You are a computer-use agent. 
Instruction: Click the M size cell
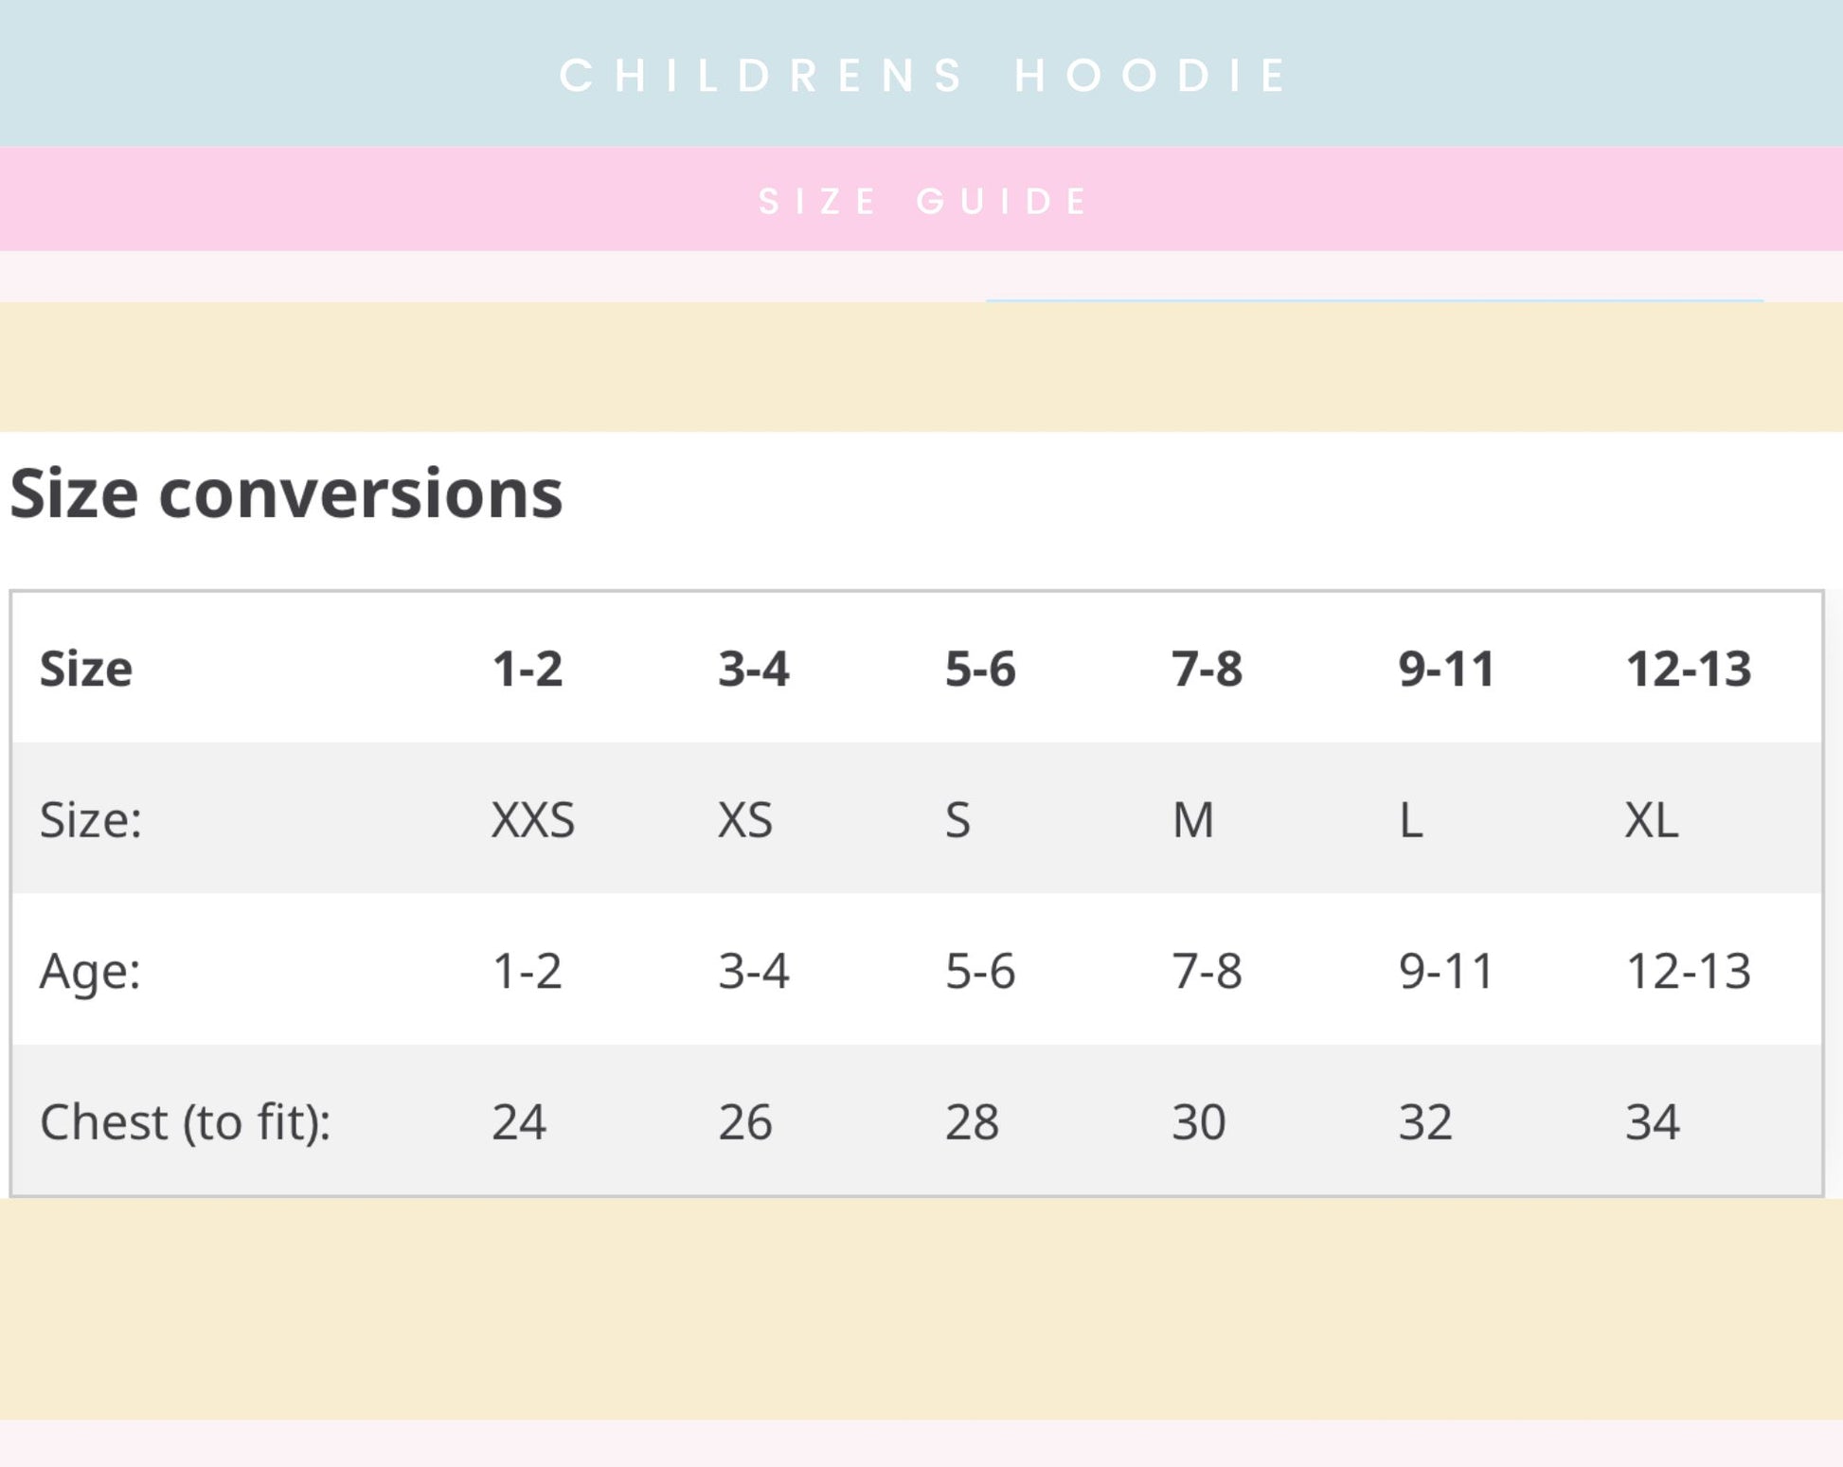click(1192, 819)
